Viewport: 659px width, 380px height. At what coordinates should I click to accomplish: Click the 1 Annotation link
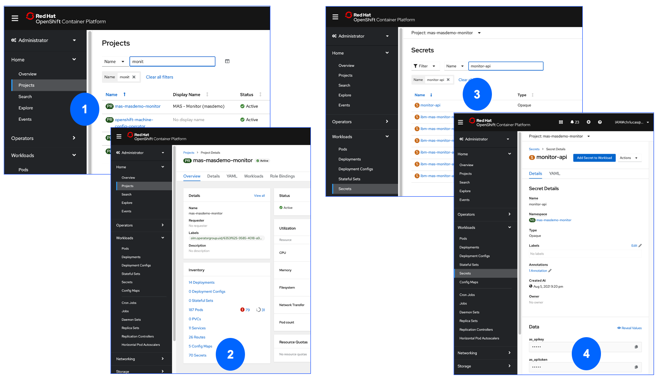(538, 271)
